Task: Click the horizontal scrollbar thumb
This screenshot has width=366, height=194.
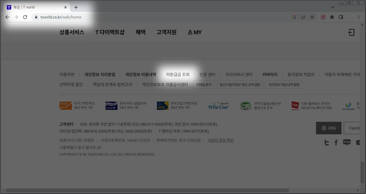Action: [x=147, y=190]
